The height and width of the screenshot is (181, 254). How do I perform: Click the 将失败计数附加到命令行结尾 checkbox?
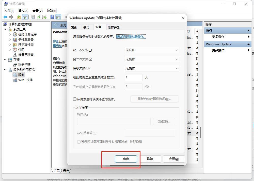[x=79, y=142]
